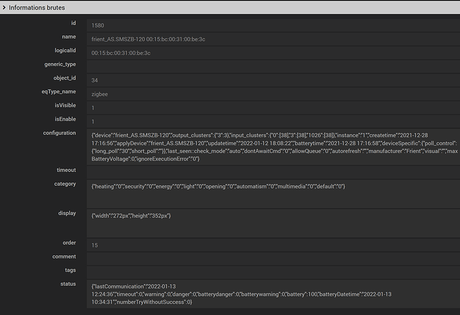Select the id field showing 1580

pyautogui.click(x=273, y=25)
